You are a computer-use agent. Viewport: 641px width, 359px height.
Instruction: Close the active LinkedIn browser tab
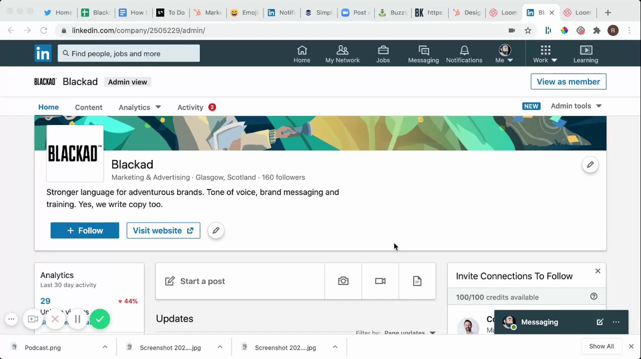[552, 13]
